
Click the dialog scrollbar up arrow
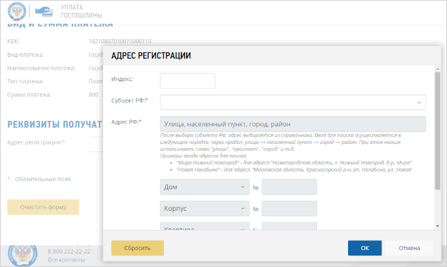tap(438, 69)
